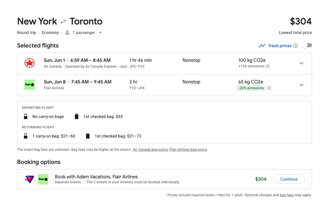Click the Adam Vacations logo in booking options

(x=30, y=179)
